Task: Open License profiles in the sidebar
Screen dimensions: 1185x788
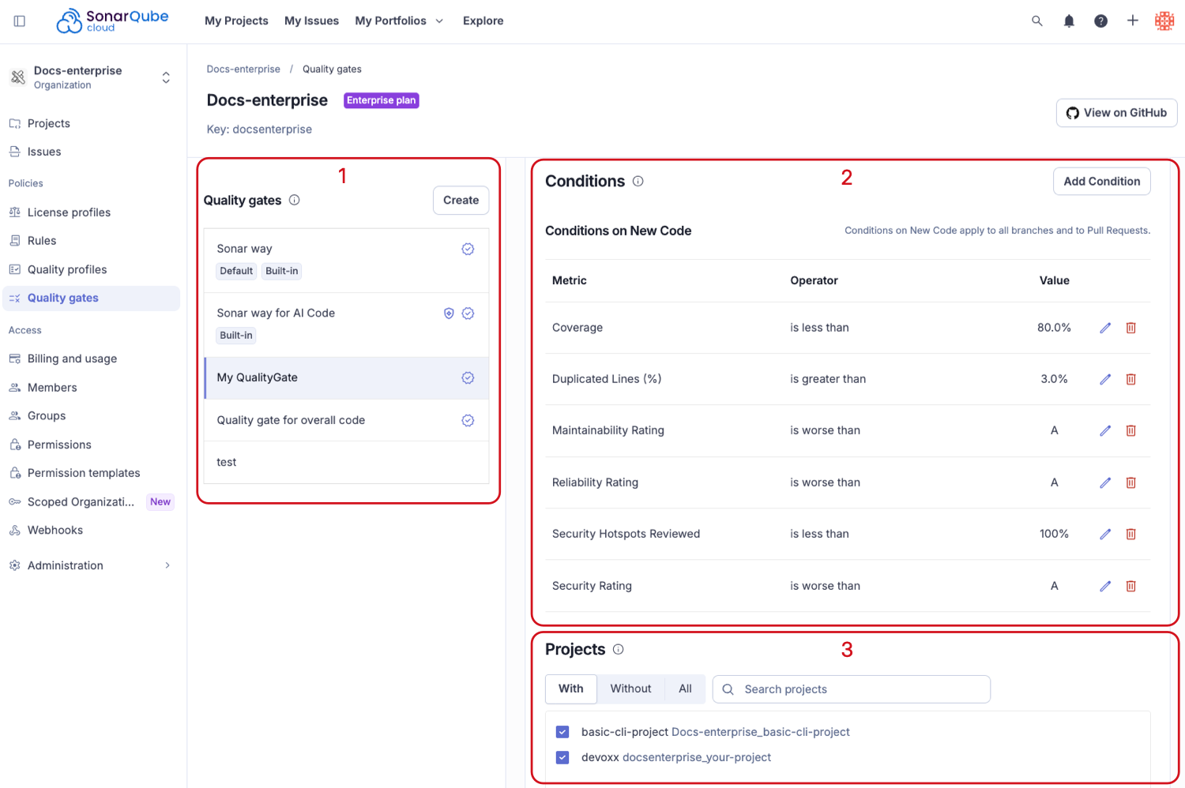Action: (90, 212)
